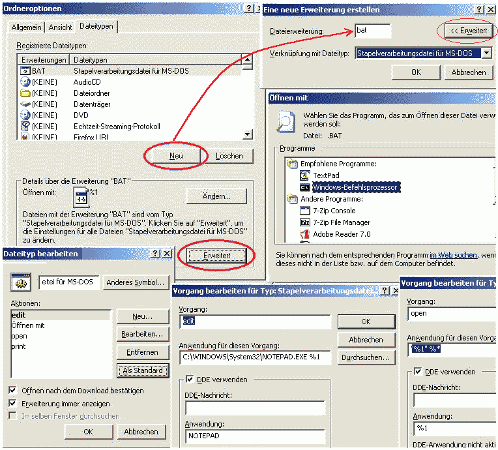Open the 'Verknüpfung mit Dateityp' dropdown
The width and height of the screenshot is (498, 450).
[x=486, y=53]
